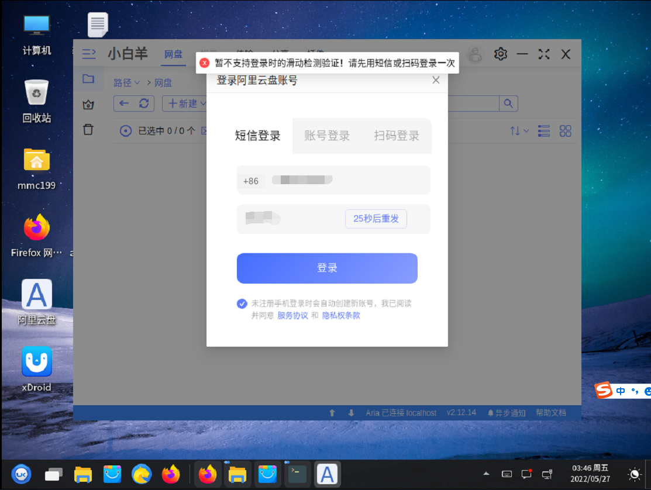Select the 网盘 tab in header
651x490 pixels.
(x=173, y=54)
